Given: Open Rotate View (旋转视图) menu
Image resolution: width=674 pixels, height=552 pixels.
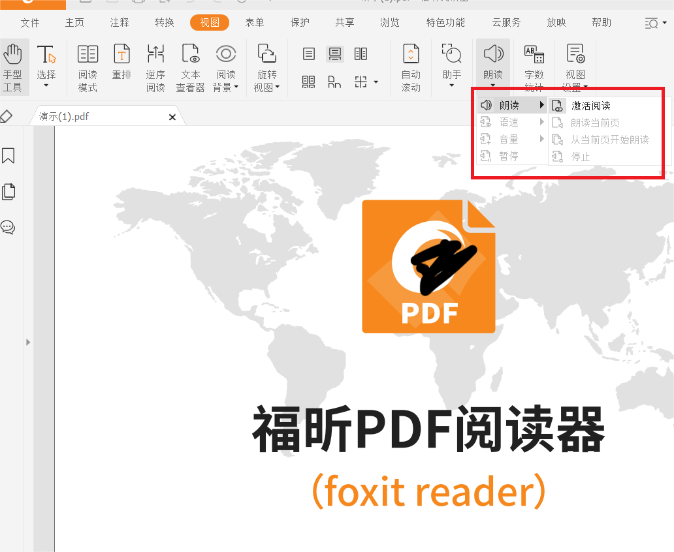Looking at the screenshot, I should pyautogui.click(x=266, y=67).
